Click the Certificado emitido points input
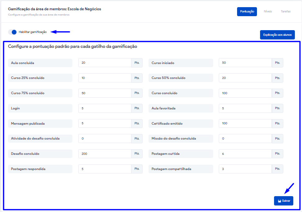Viewport: 302px width, 212px height. (x=245, y=123)
